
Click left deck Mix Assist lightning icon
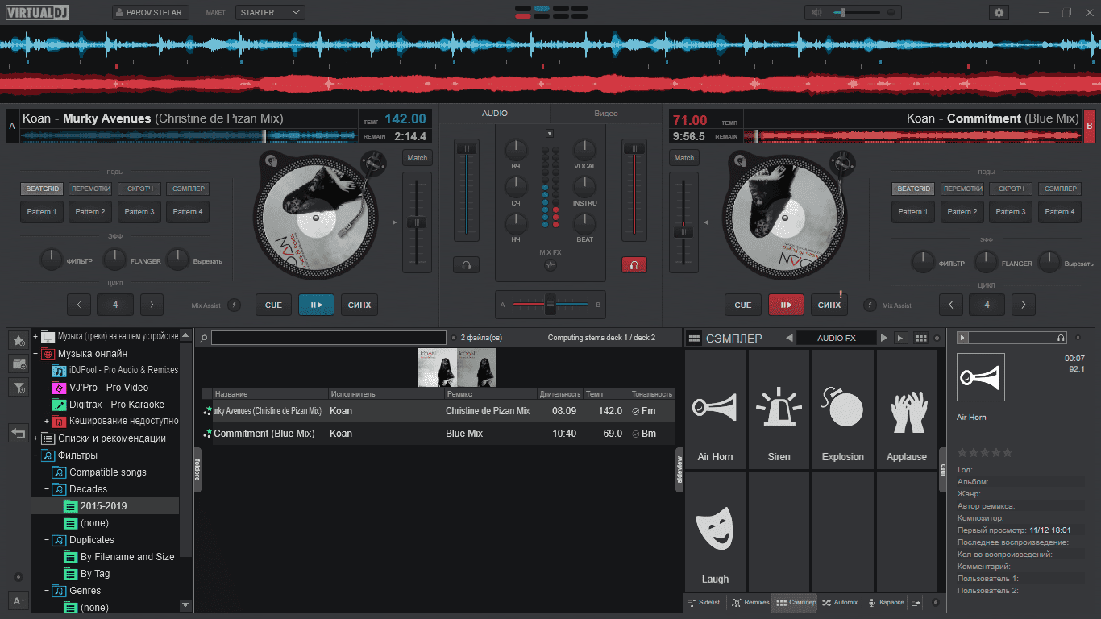coord(234,305)
